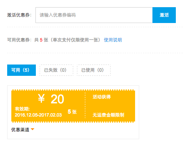Switch to the 已使用 (0) tab
Screen dimensions: 183x146
pos(94,70)
